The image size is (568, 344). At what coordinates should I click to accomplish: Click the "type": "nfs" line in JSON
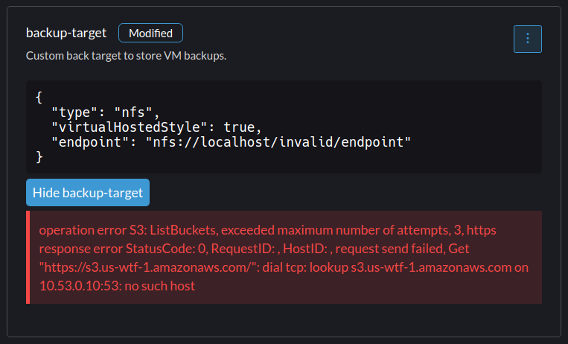(x=106, y=112)
